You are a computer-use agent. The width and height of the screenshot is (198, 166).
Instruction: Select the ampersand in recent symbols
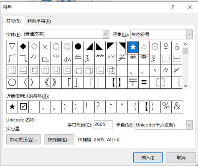177,107
